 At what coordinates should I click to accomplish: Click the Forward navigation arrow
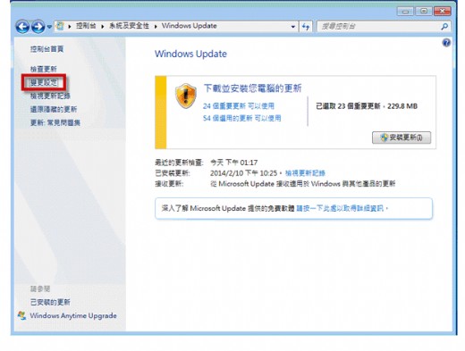(x=38, y=27)
